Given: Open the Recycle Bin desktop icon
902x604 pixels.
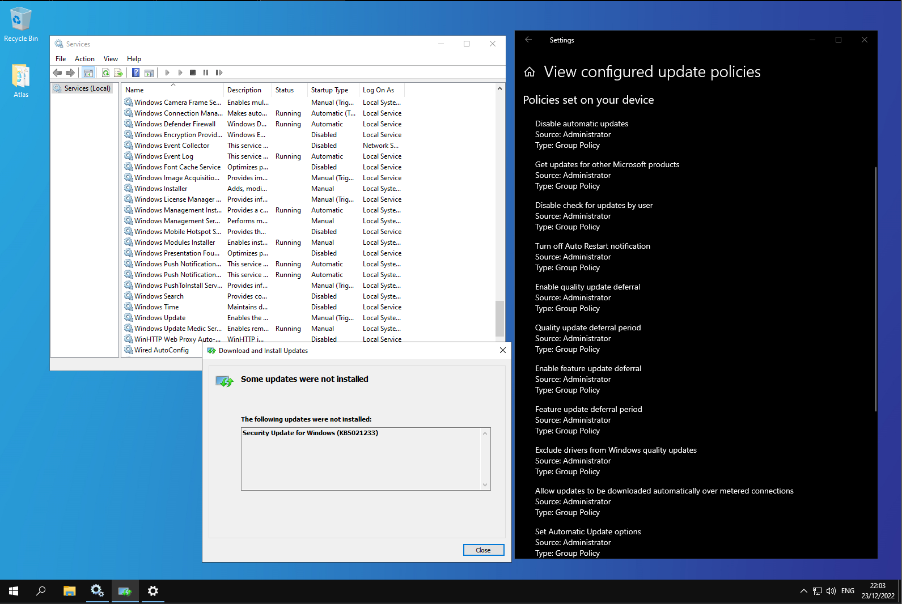Looking at the screenshot, I should tap(21, 24).
